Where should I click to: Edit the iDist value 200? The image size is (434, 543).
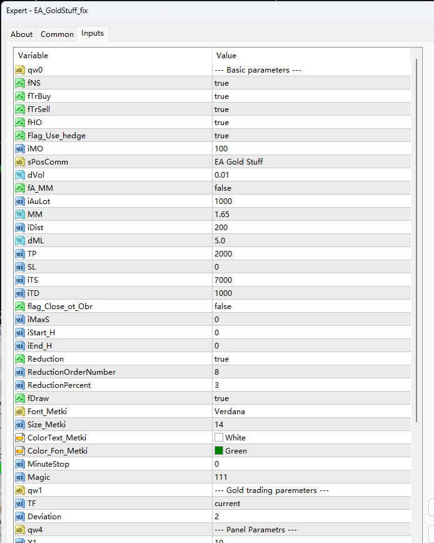(x=311, y=228)
